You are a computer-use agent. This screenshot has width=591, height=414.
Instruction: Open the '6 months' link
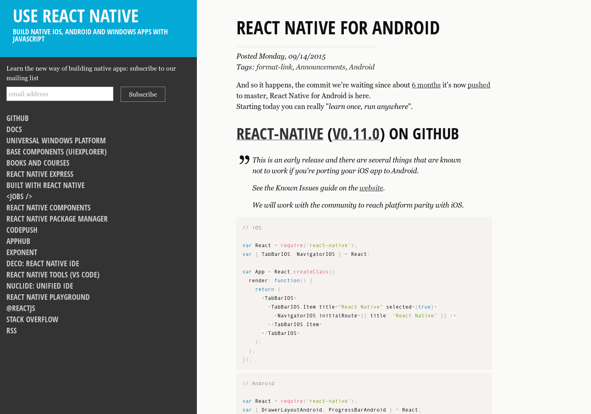point(426,85)
